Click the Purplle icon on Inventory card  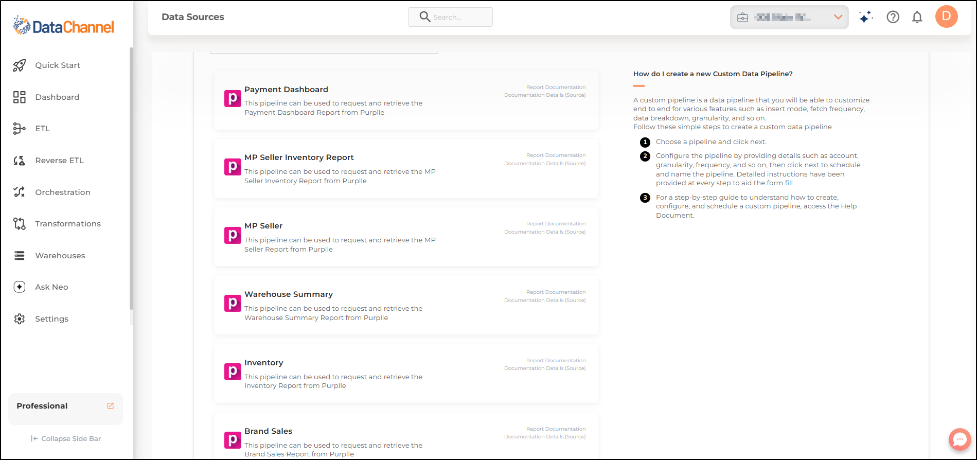tap(233, 371)
